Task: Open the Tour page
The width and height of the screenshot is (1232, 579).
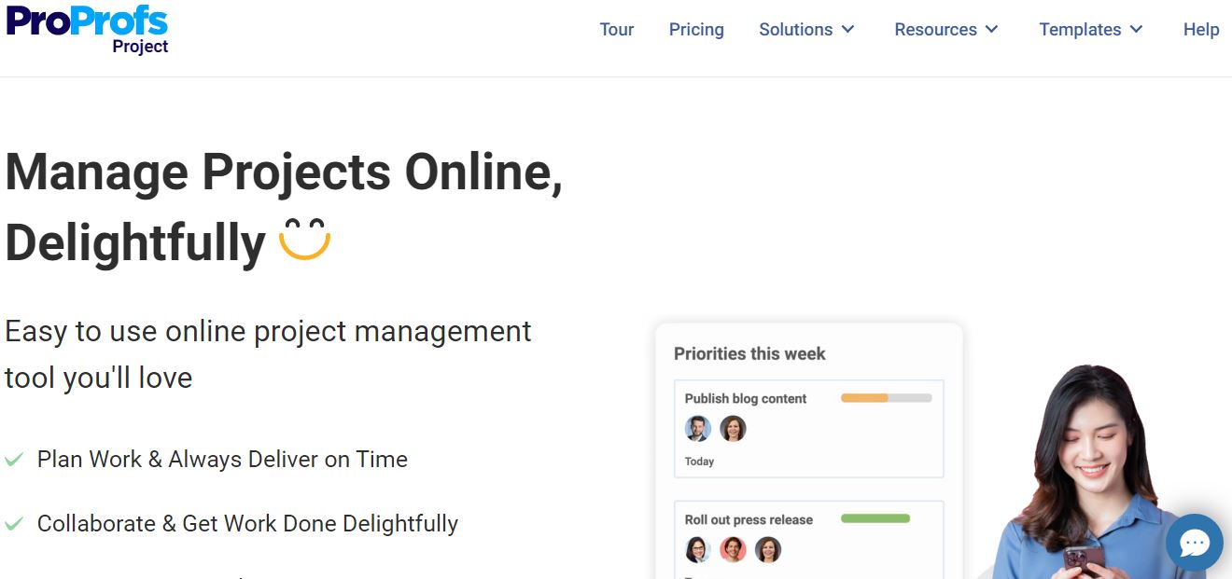Action: [x=617, y=30]
